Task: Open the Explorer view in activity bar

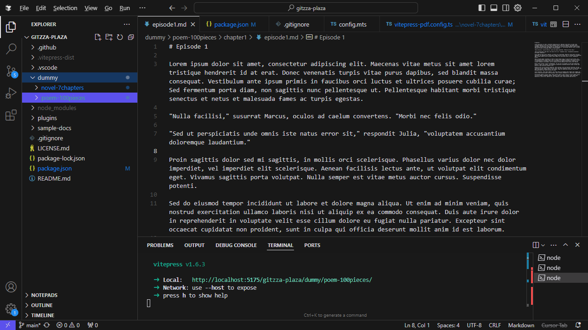Action: pyautogui.click(x=11, y=27)
